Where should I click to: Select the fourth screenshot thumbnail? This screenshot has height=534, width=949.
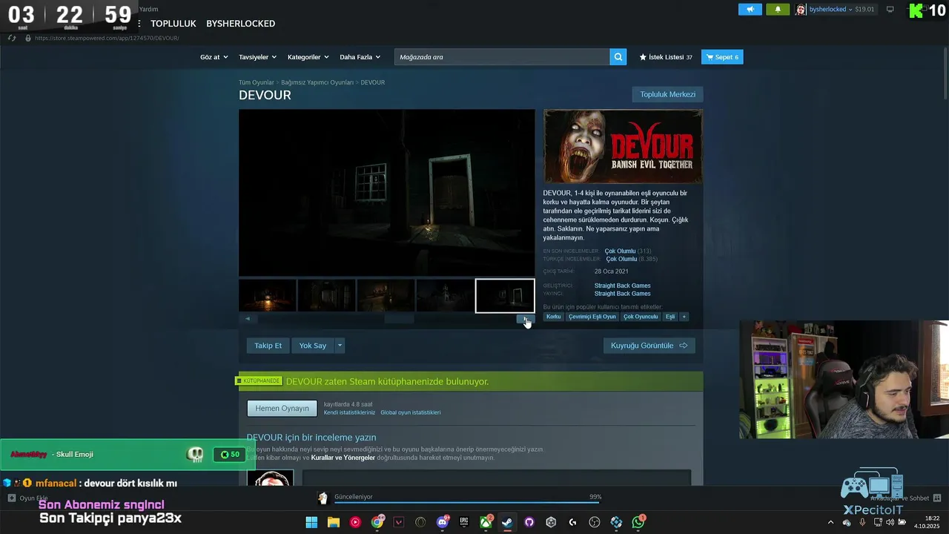pyautogui.click(x=446, y=296)
